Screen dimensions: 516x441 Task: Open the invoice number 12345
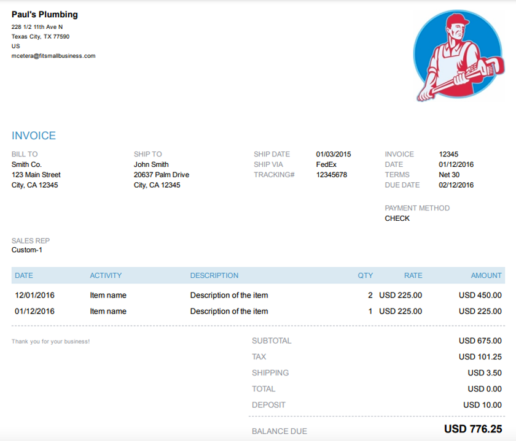(x=449, y=154)
